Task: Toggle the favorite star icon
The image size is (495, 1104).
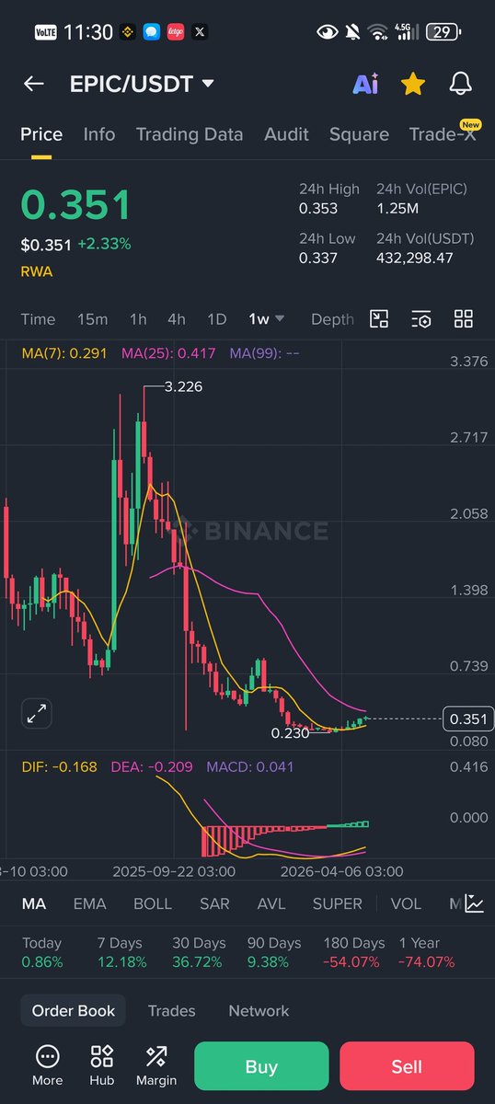Action: [x=413, y=84]
